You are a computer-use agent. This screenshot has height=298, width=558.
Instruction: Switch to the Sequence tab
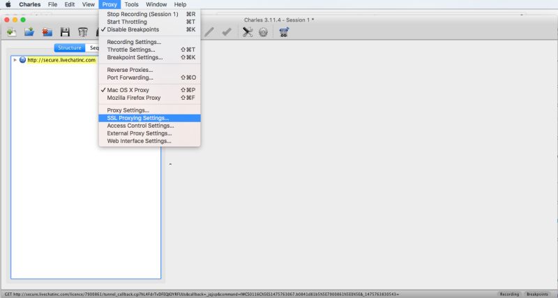pos(93,47)
